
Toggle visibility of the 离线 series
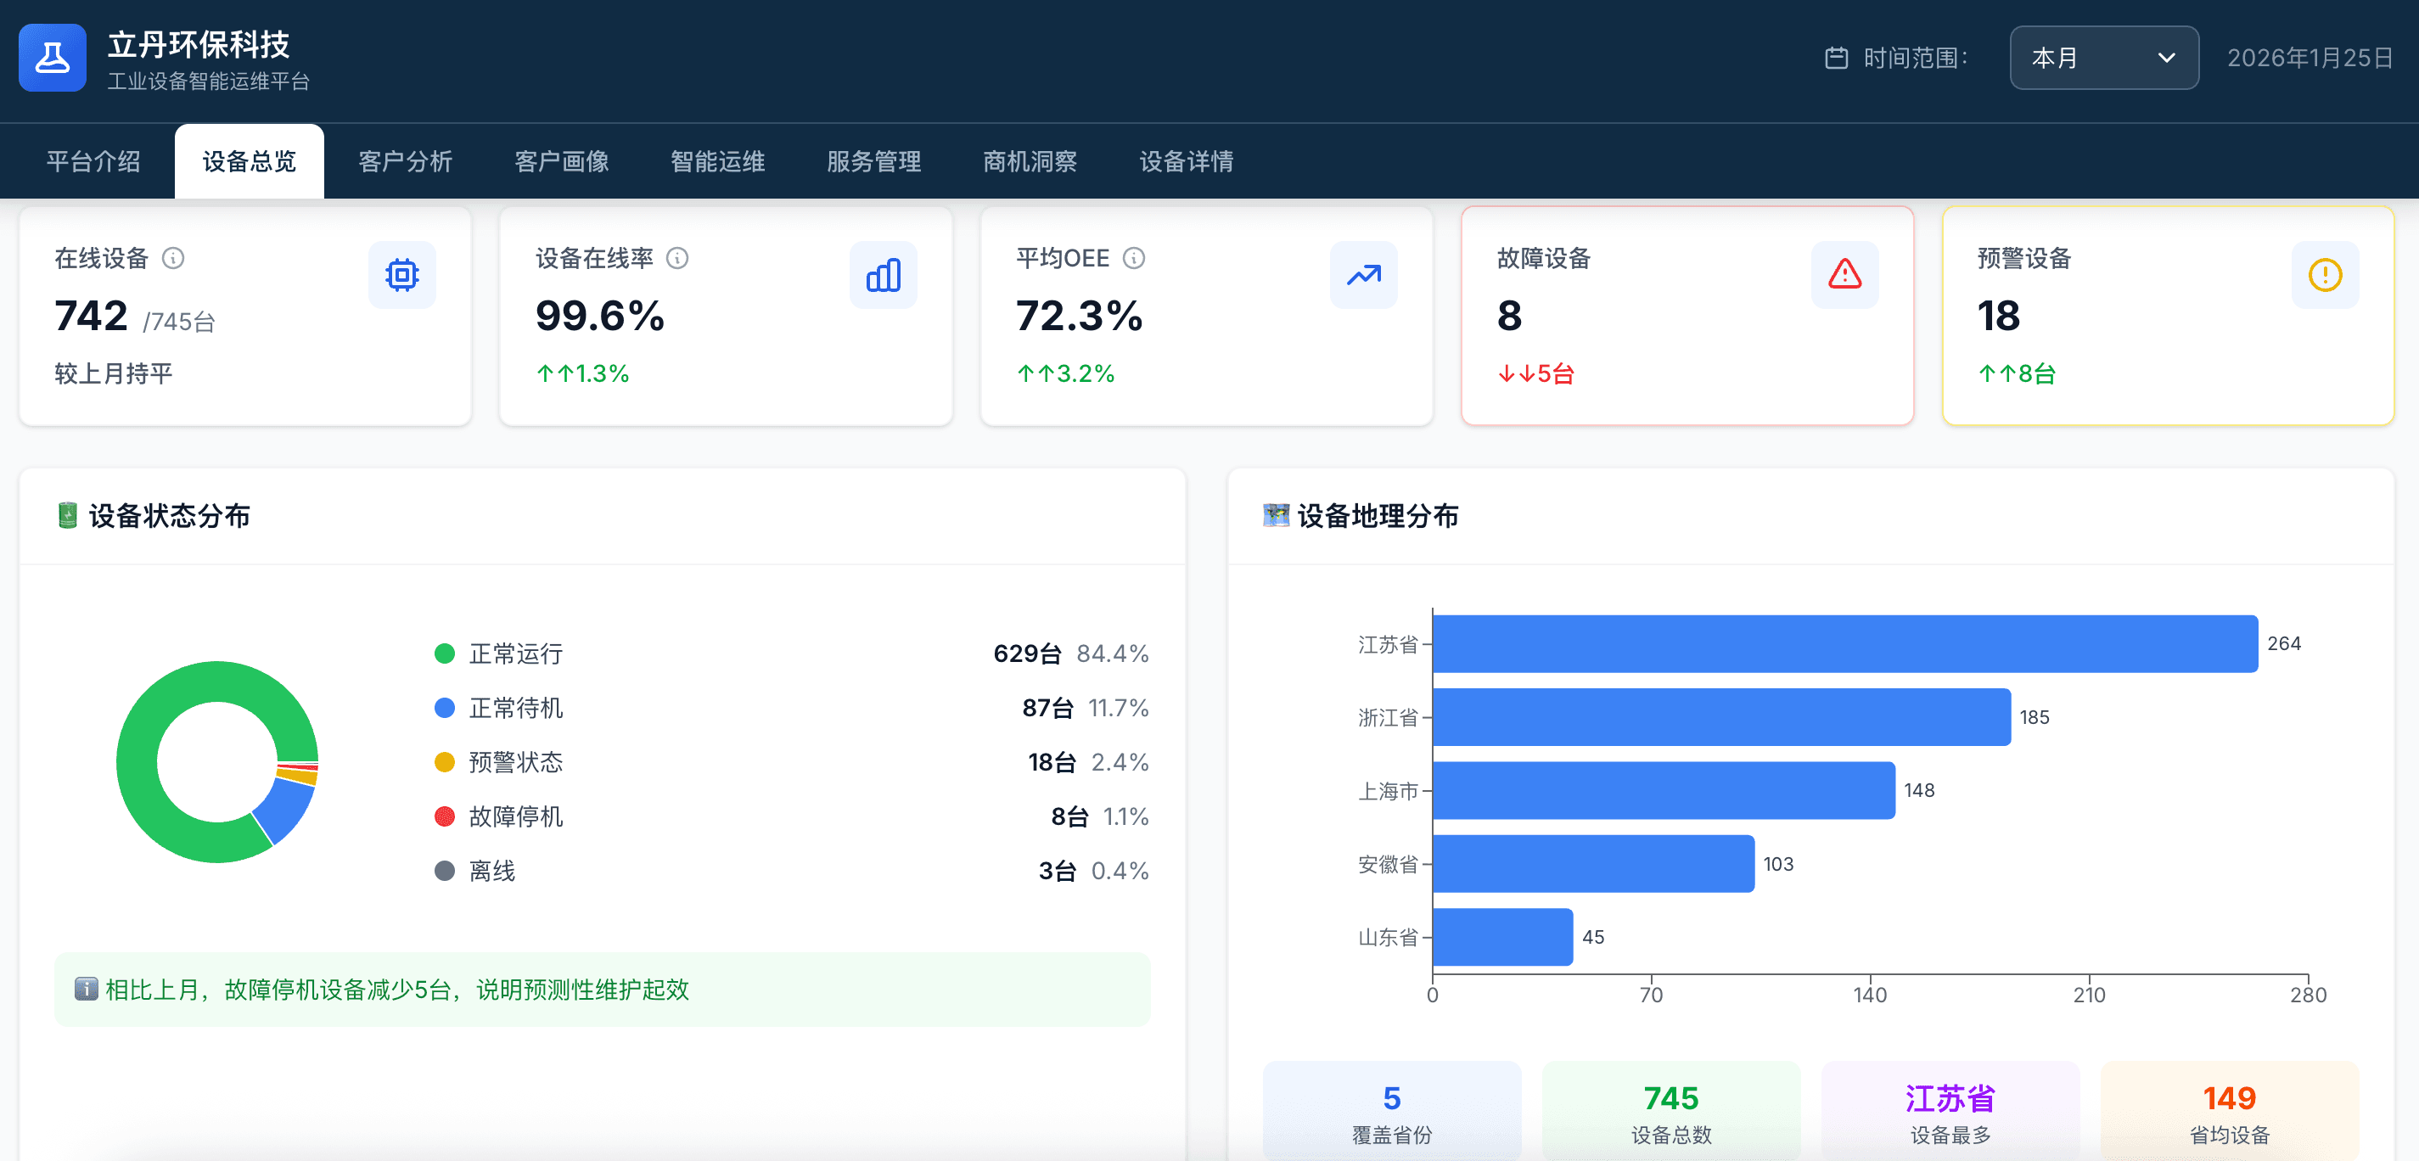point(491,871)
